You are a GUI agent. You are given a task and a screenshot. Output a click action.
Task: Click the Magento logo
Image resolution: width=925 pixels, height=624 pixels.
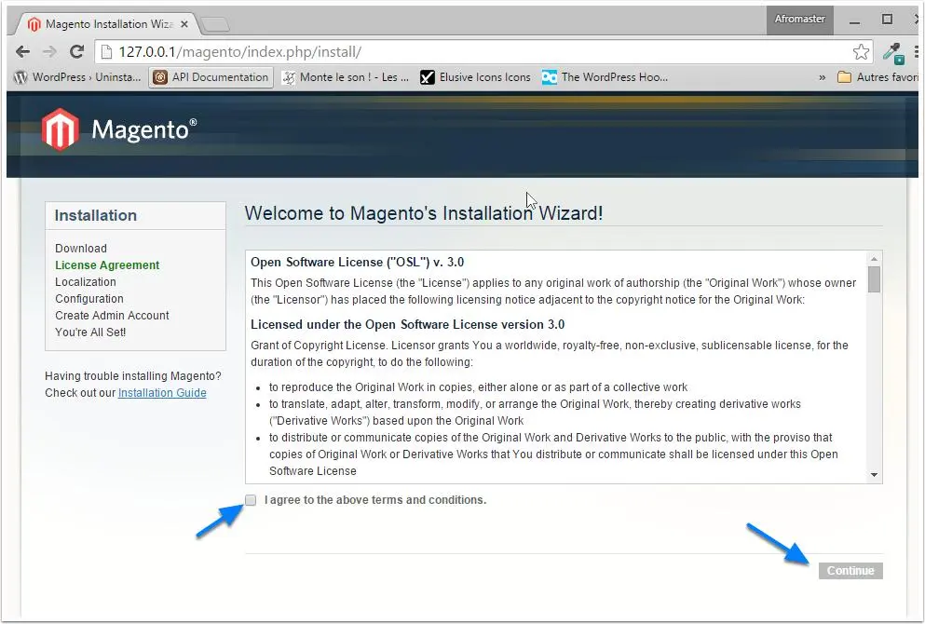pos(118,129)
